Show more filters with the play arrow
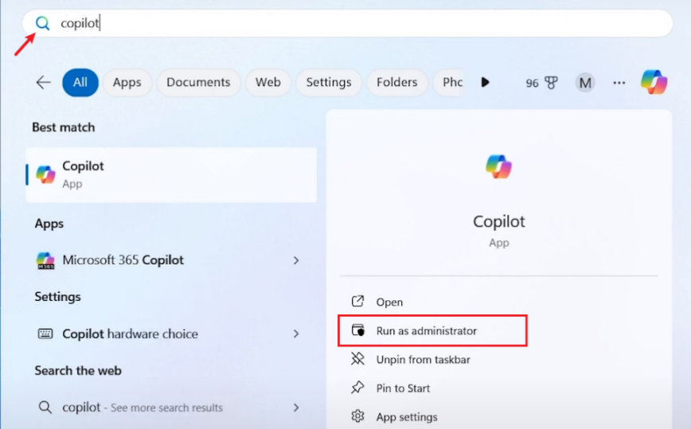Image resolution: width=691 pixels, height=429 pixels. pyautogui.click(x=485, y=82)
